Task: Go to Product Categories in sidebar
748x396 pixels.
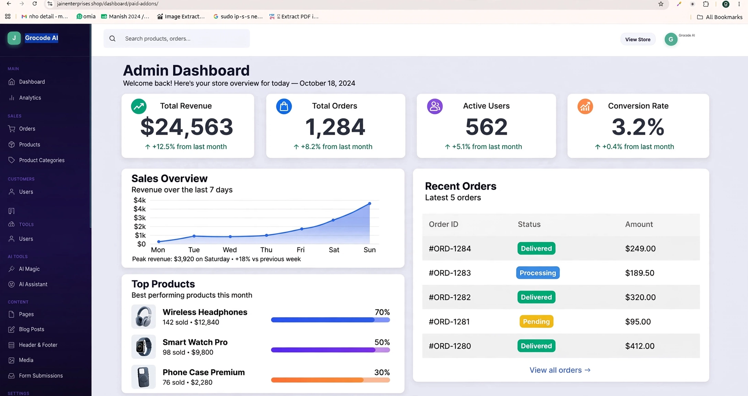Action: 42,160
